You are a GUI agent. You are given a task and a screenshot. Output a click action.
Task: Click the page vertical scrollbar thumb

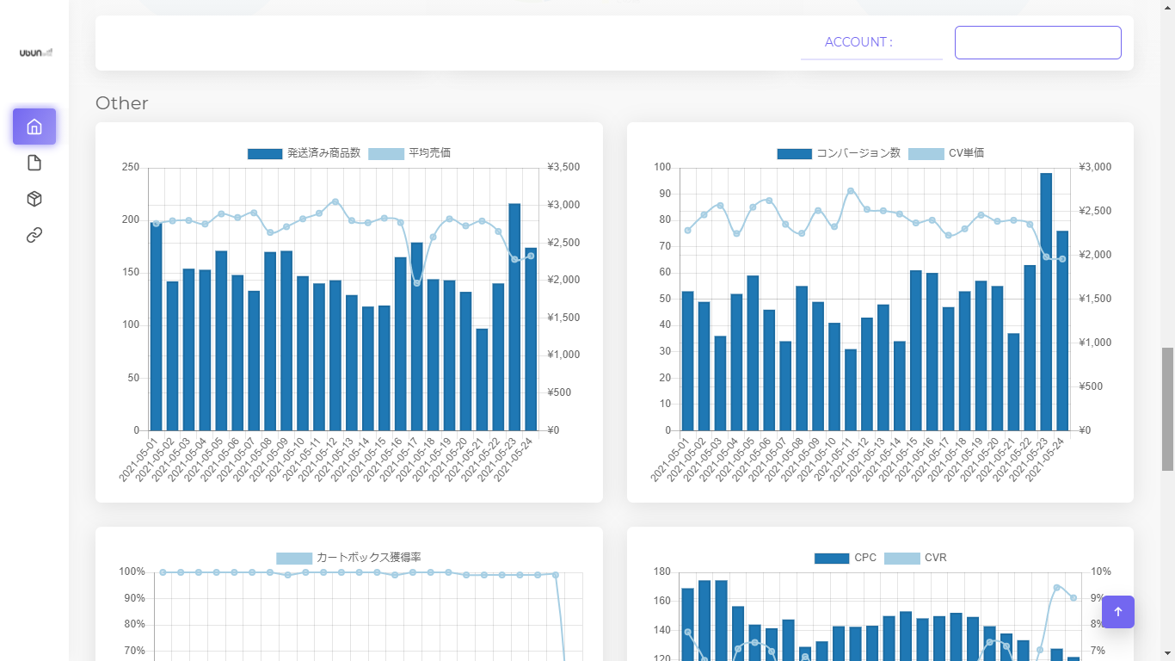pyautogui.click(x=1167, y=409)
